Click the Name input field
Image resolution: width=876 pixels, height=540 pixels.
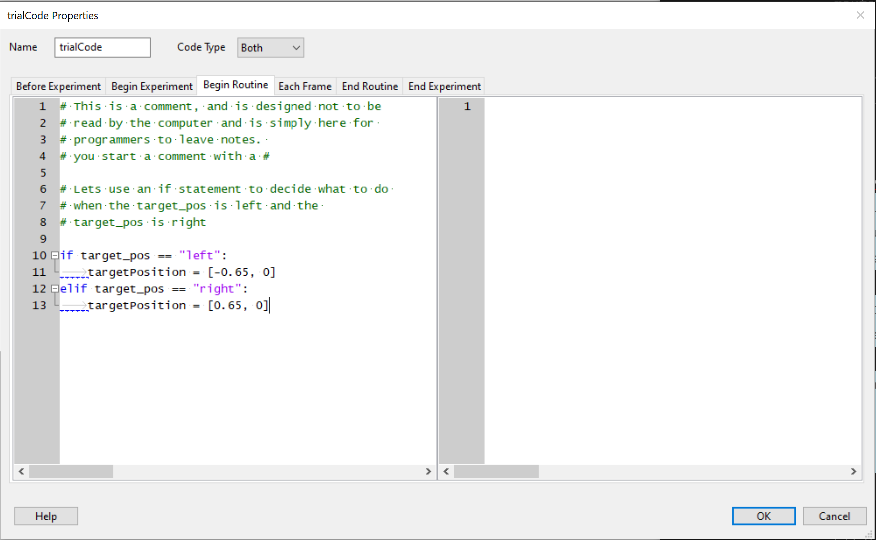point(102,47)
